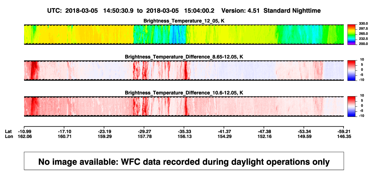
Task: Select the red-blue colorbar beside 8.65-12.05 plot
Action: 352,71
